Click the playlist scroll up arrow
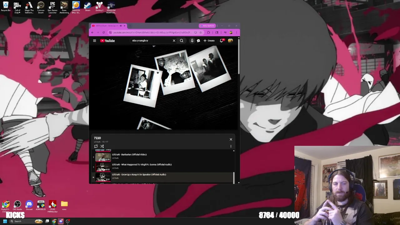 pyautogui.click(x=234, y=151)
